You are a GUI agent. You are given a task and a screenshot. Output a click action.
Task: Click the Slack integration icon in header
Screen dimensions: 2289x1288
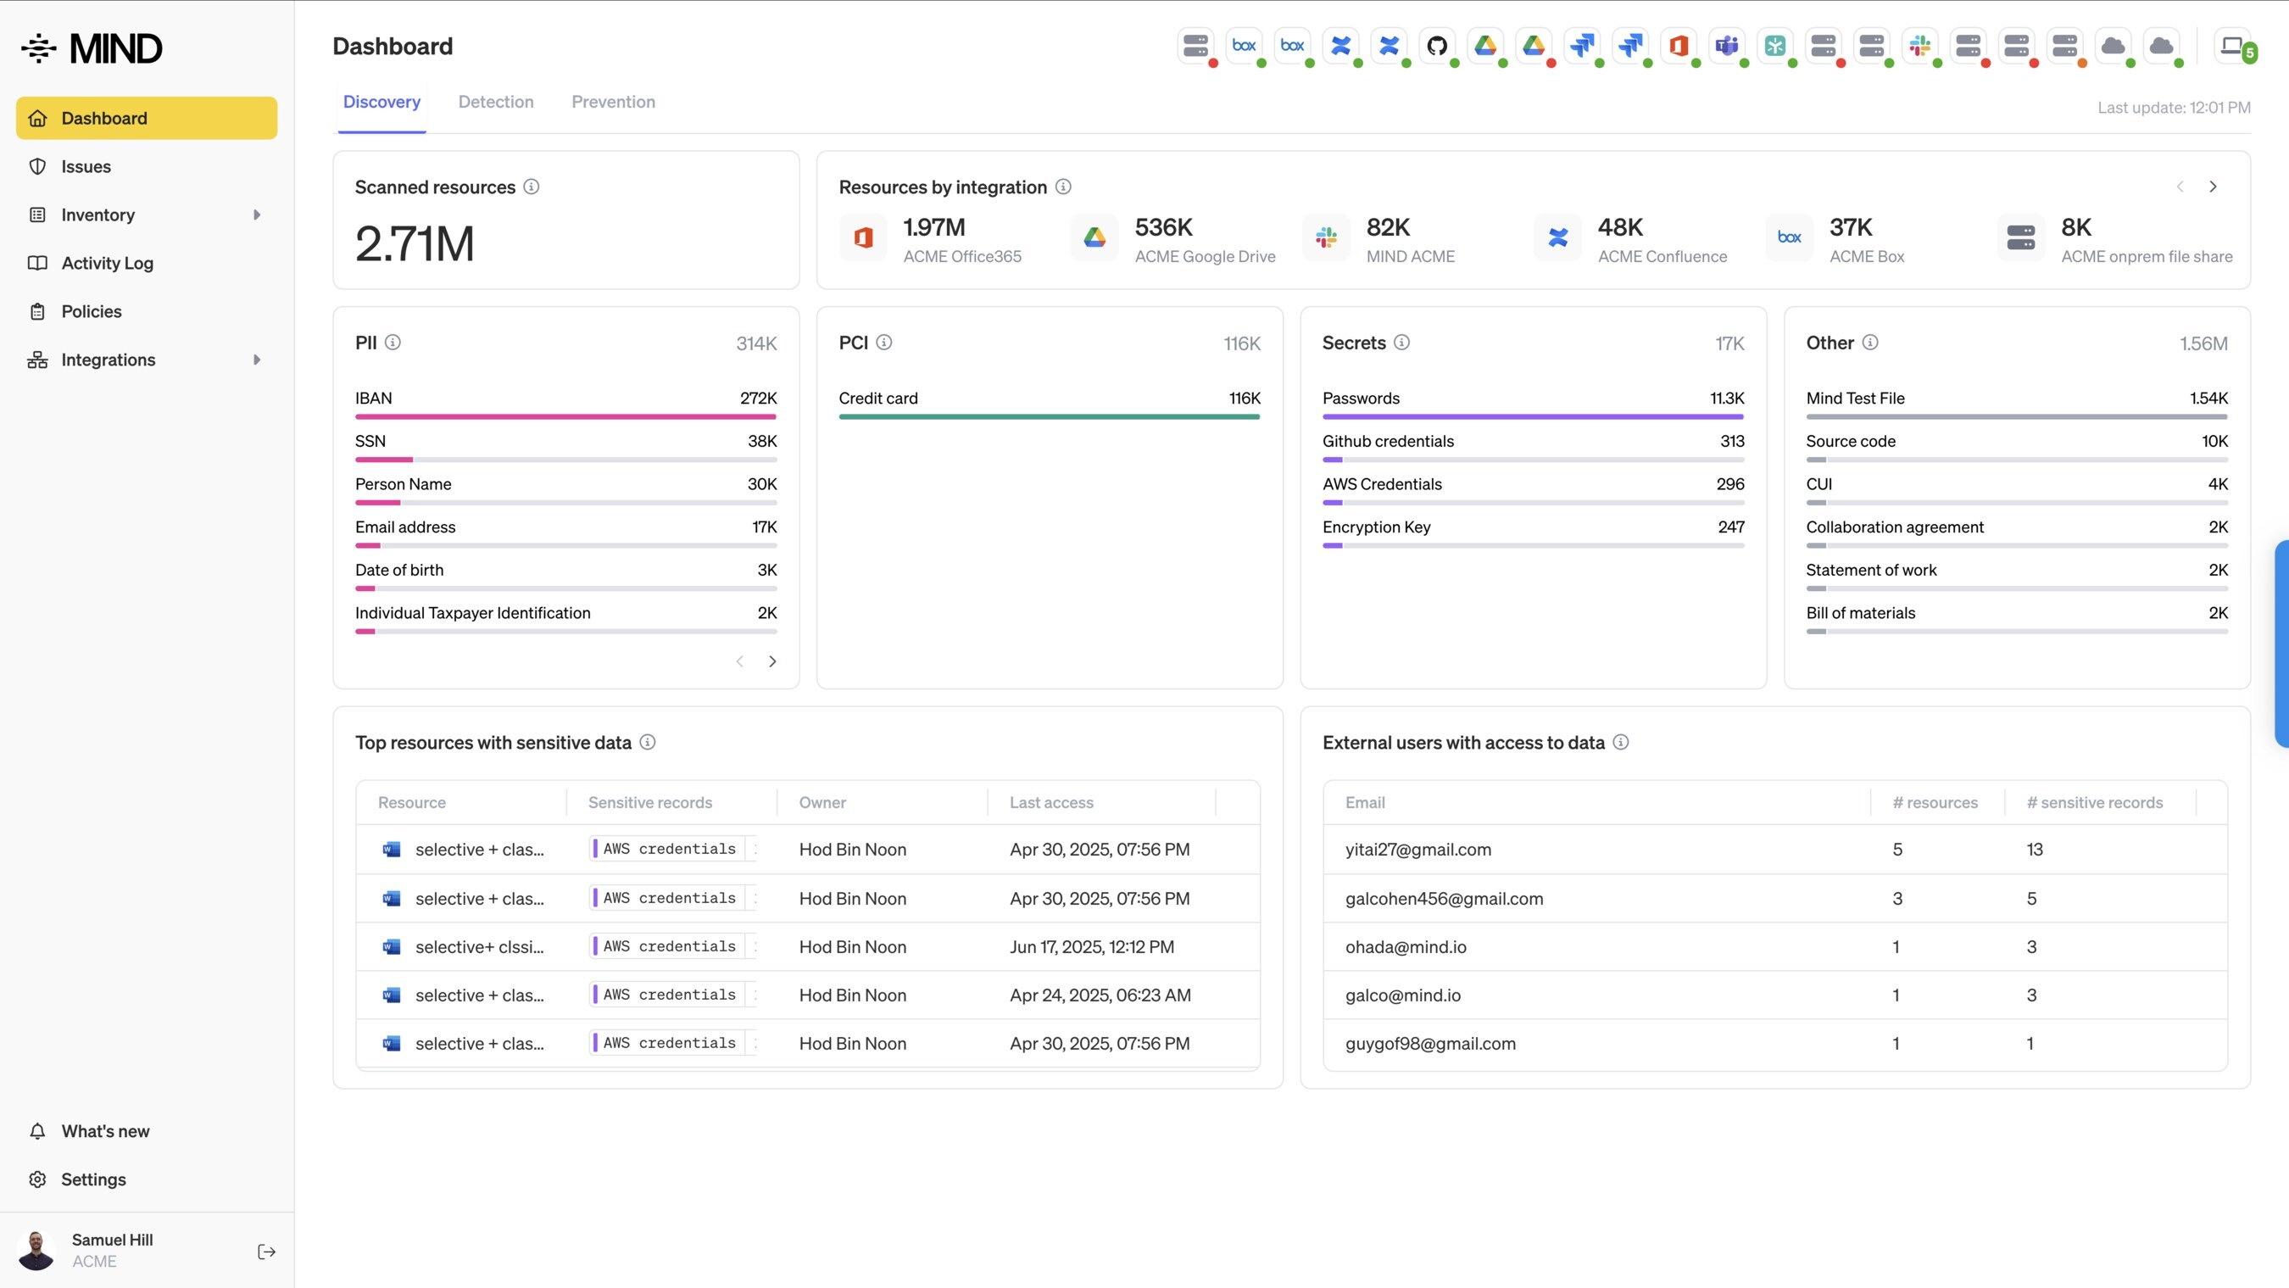(1919, 45)
